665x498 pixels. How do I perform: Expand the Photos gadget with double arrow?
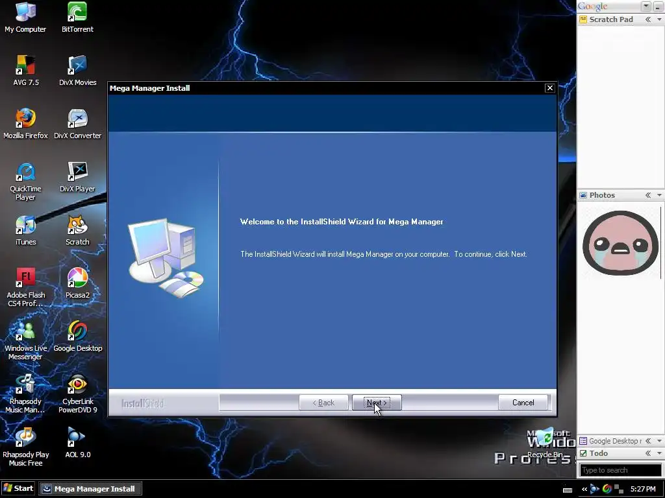tap(647, 195)
